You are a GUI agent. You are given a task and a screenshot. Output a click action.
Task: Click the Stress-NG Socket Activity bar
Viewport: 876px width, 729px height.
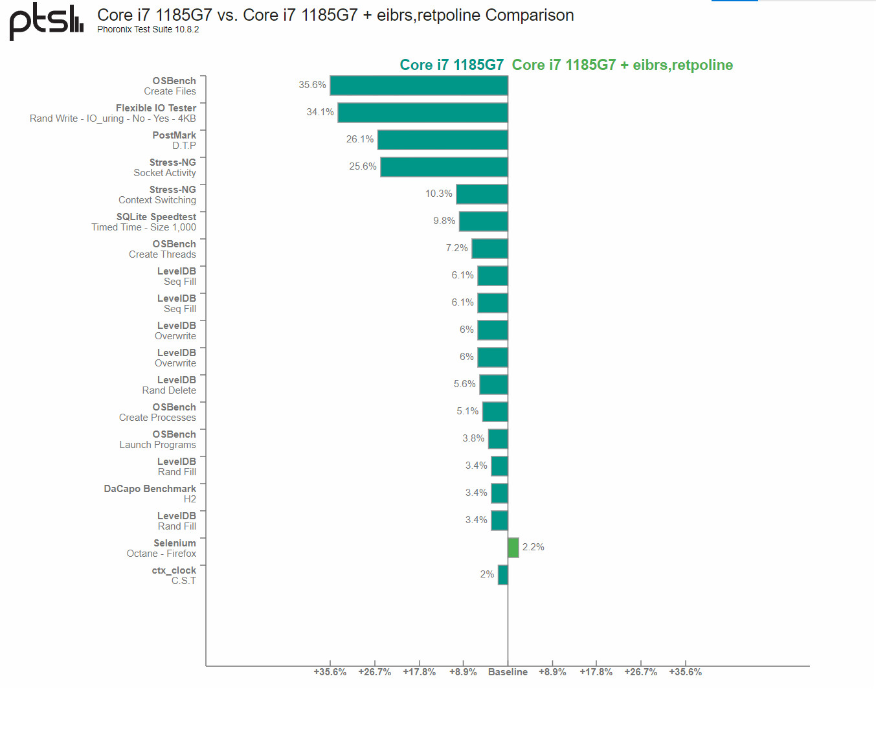tap(444, 167)
